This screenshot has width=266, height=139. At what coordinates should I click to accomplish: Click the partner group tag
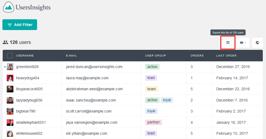(154, 122)
